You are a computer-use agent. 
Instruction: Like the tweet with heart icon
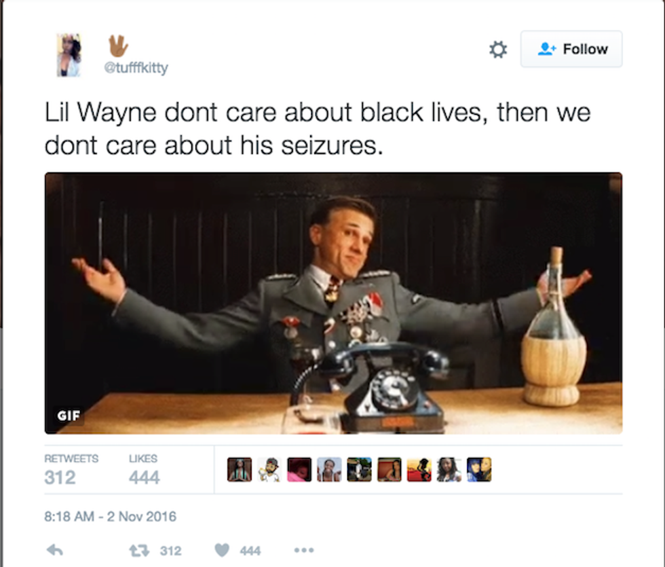pyautogui.click(x=222, y=550)
